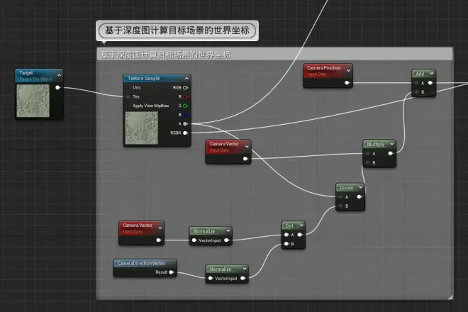
Task: Expand the Dot node chevron
Action: [300, 224]
